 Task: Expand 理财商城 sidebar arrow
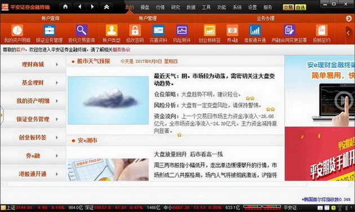pyautogui.click(x=57, y=64)
